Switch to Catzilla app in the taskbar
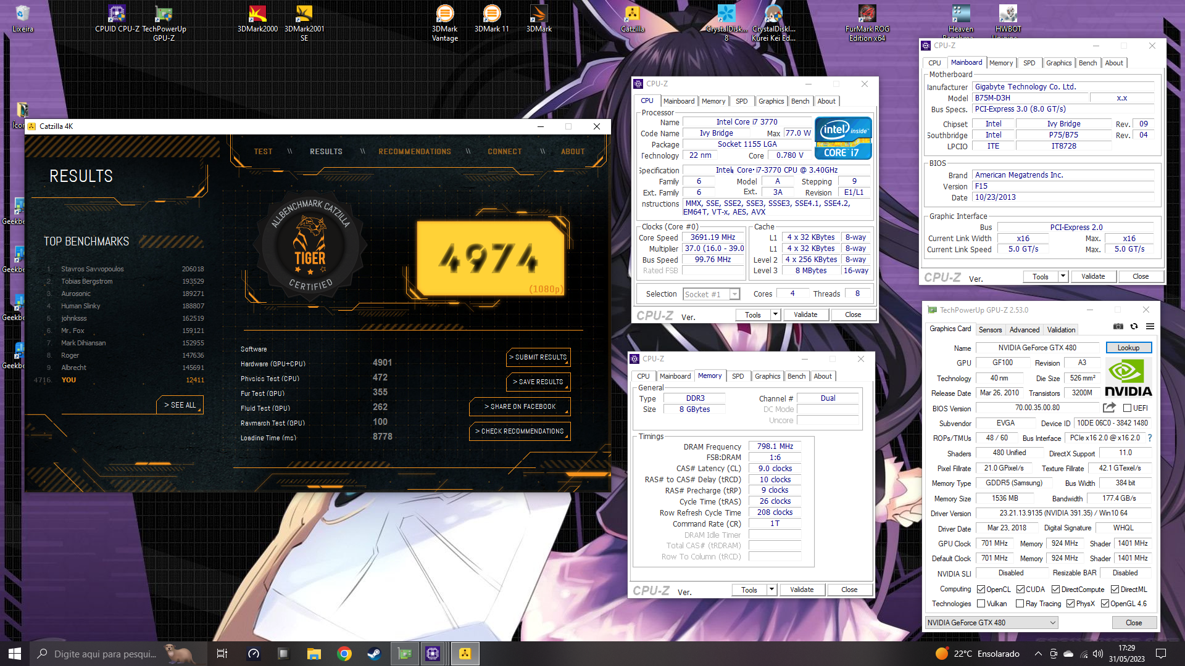 coord(465,654)
